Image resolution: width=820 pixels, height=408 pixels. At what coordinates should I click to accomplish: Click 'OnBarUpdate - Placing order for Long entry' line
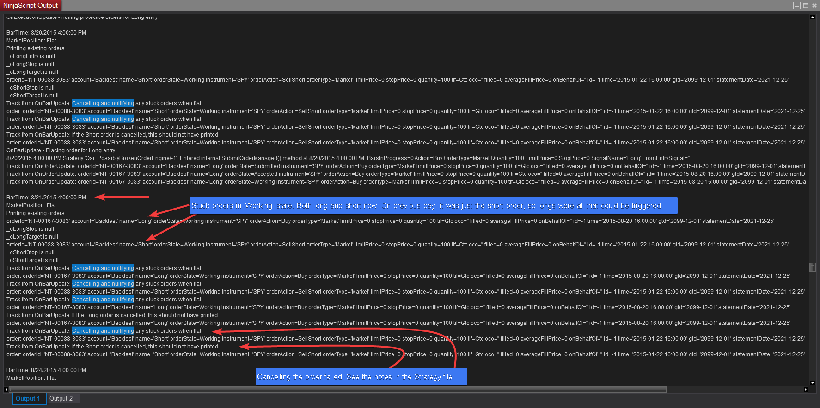coord(61,150)
